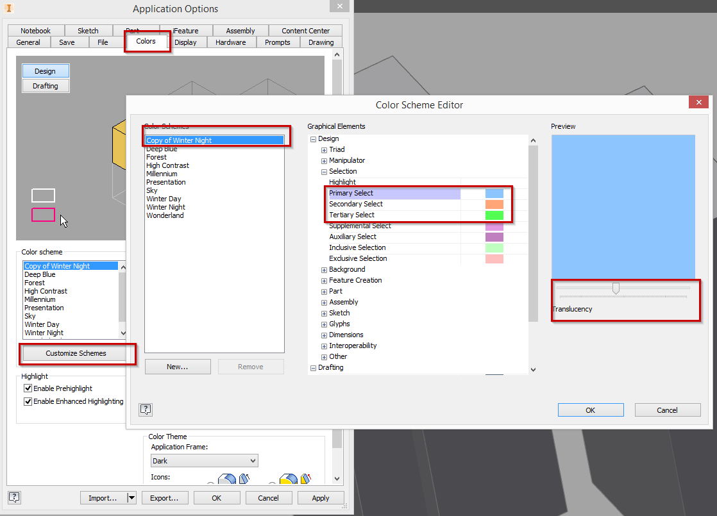Image resolution: width=717 pixels, height=516 pixels.
Task: Click the help icon in Application Options
Action: (13, 497)
